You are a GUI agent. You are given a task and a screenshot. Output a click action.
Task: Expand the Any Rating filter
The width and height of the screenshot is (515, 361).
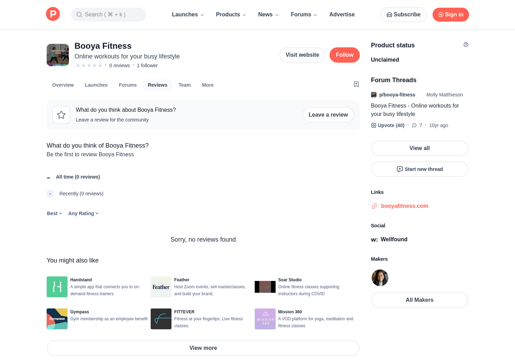point(83,213)
